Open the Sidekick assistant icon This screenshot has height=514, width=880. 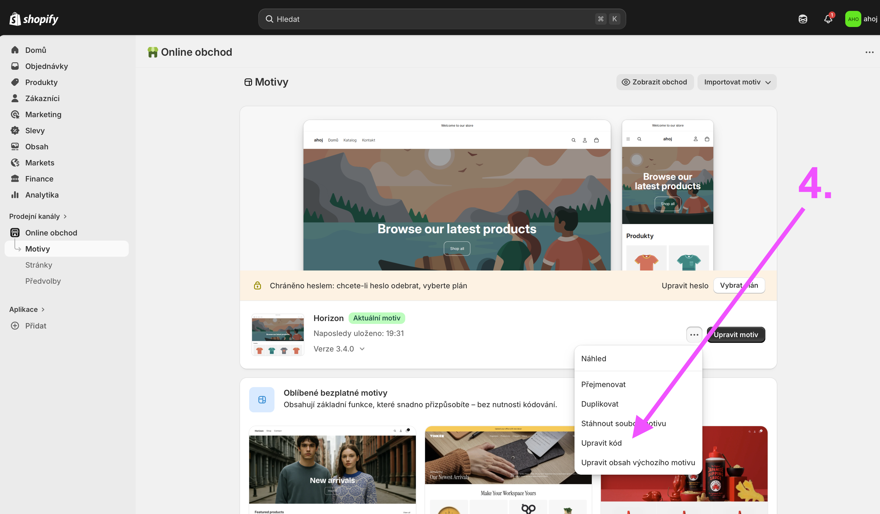pos(803,19)
